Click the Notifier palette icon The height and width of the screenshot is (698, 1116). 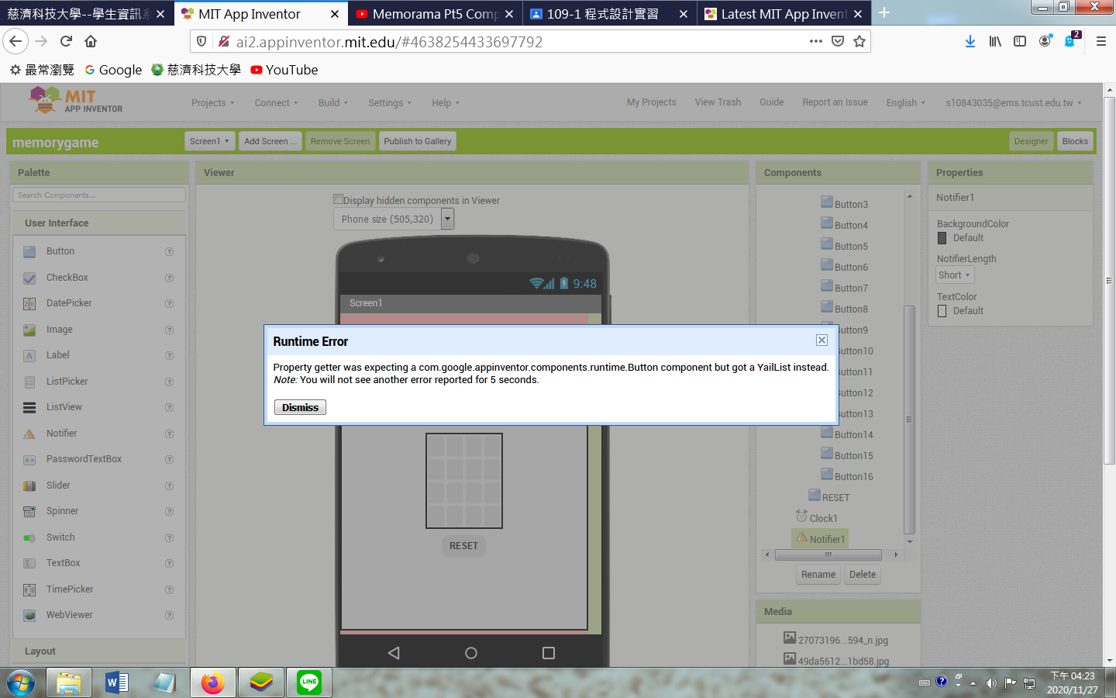pos(29,434)
